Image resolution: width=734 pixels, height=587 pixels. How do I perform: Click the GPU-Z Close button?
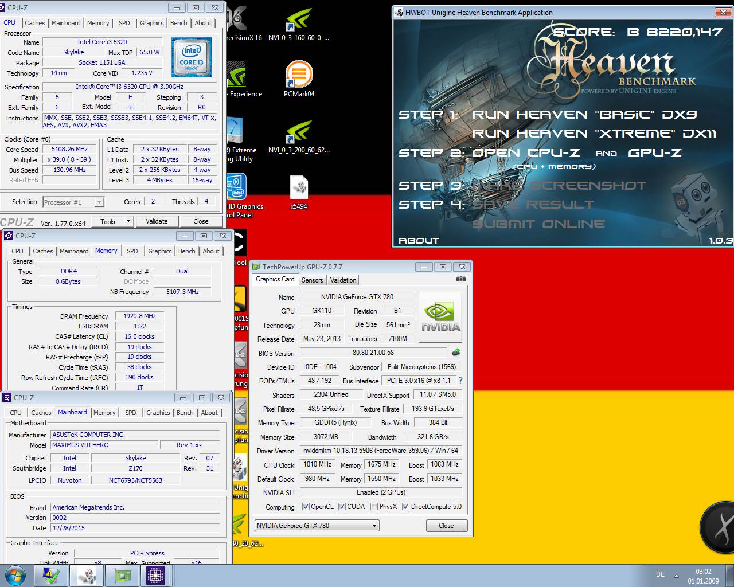446,525
